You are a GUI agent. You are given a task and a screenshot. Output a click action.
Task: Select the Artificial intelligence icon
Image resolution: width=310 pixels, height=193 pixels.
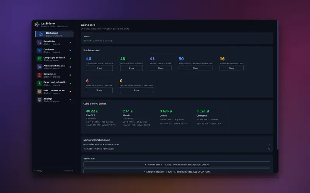[x=40, y=67]
